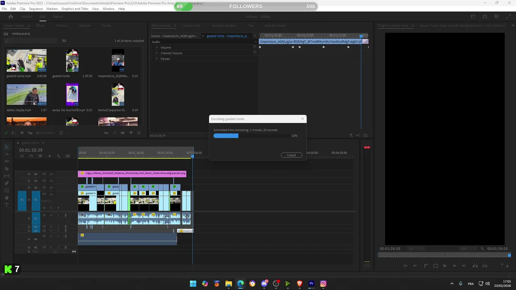Select the Slip tool

6,176
